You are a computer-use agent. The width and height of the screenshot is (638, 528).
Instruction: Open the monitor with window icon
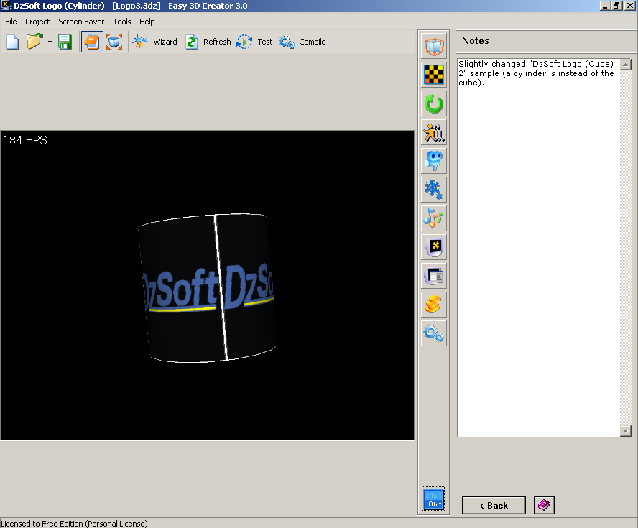[x=434, y=276]
